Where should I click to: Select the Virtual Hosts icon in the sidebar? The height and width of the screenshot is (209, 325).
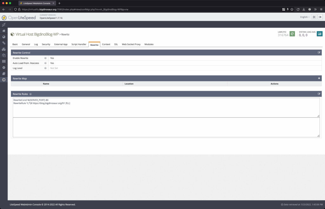pos(4,49)
